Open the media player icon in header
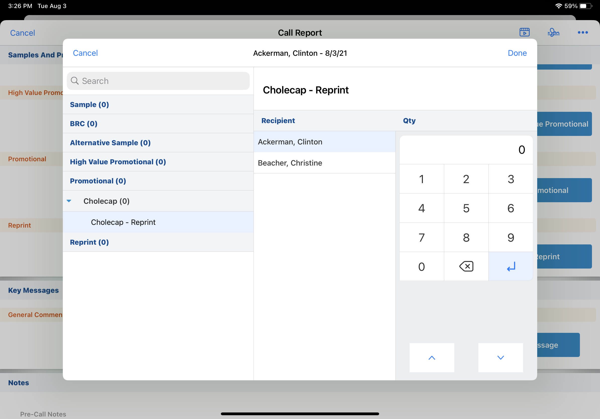This screenshot has height=419, width=600. pyautogui.click(x=524, y=32)
